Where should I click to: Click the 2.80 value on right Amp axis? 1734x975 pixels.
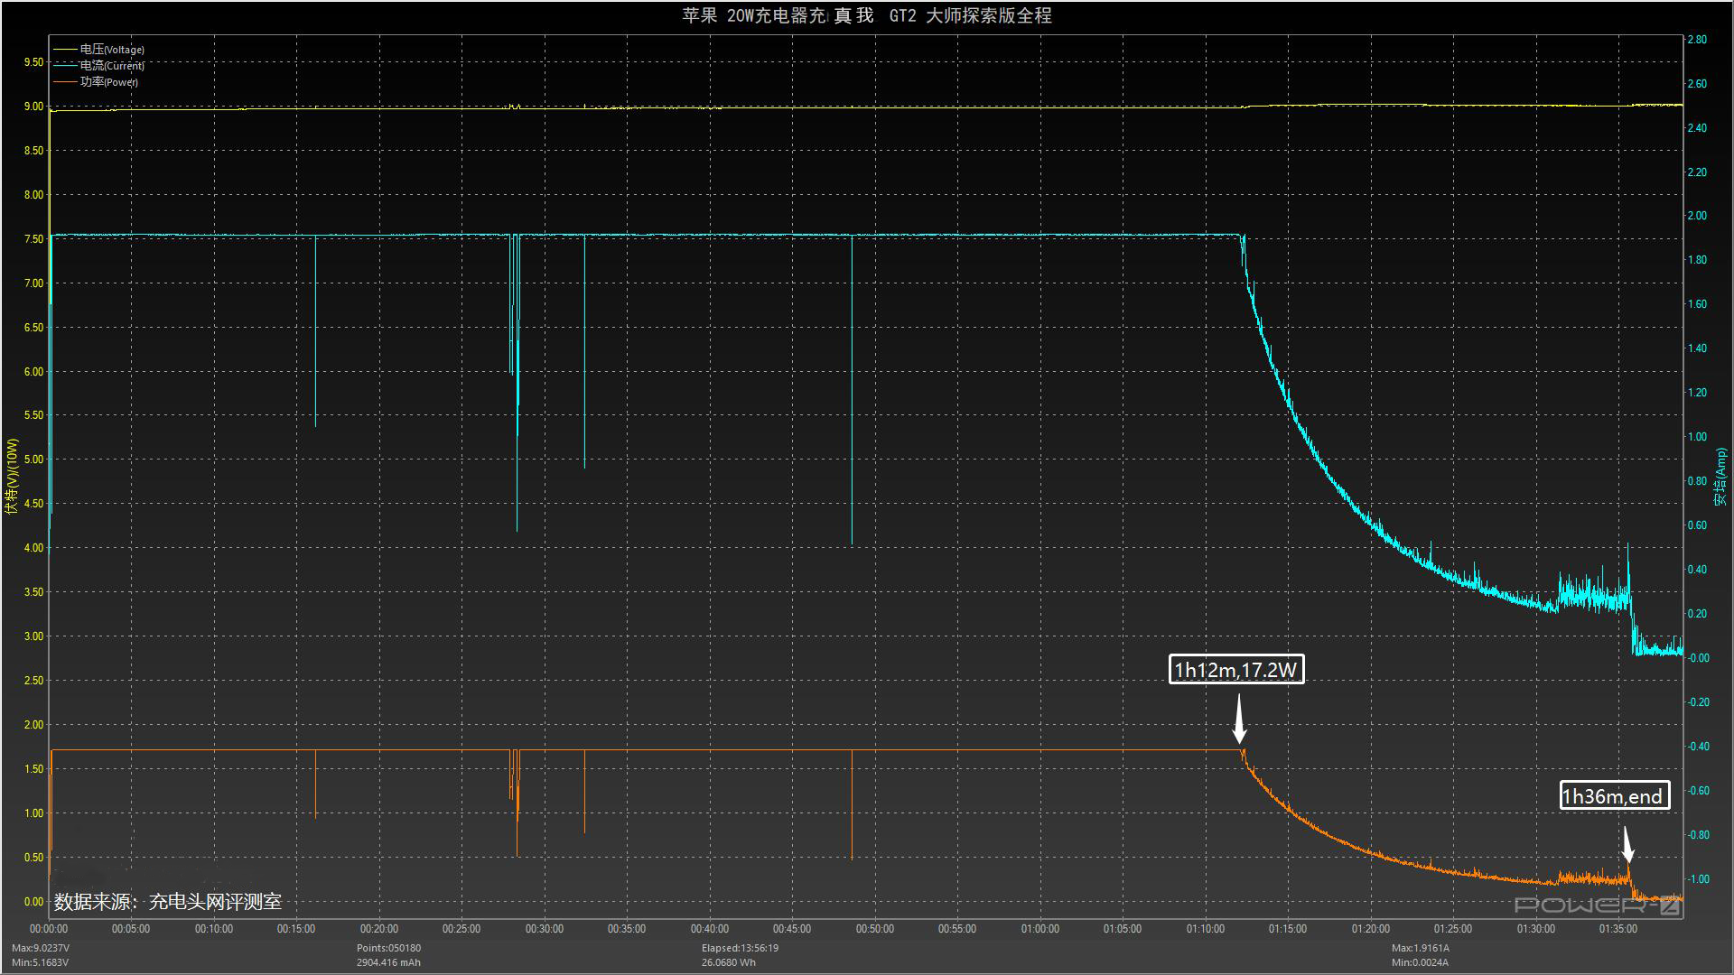pyautogui.click(x=1697, y=40)
